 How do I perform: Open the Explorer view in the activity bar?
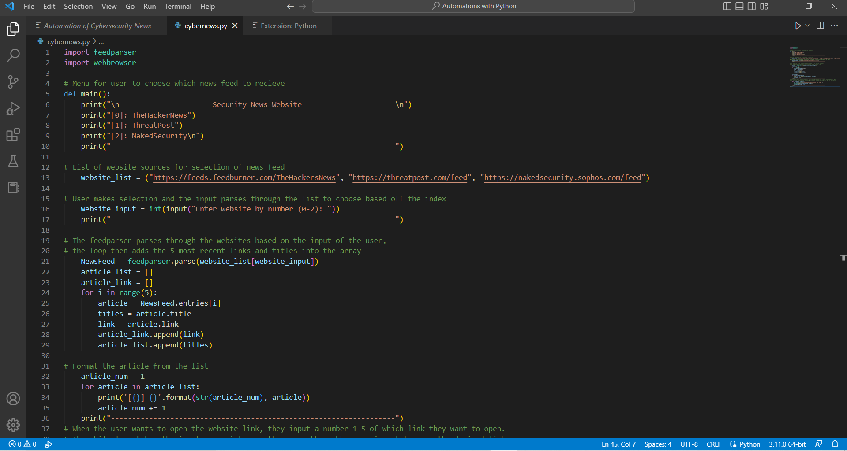(x=13, y=29)
